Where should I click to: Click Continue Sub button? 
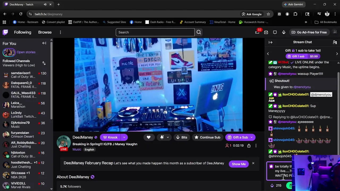click(x=207, y=137)
